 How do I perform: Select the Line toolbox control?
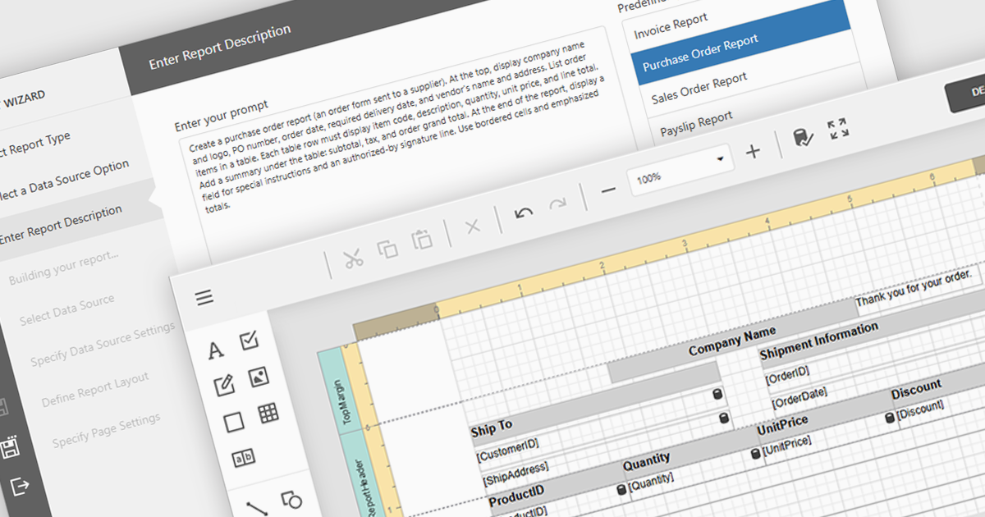(259, 510)
